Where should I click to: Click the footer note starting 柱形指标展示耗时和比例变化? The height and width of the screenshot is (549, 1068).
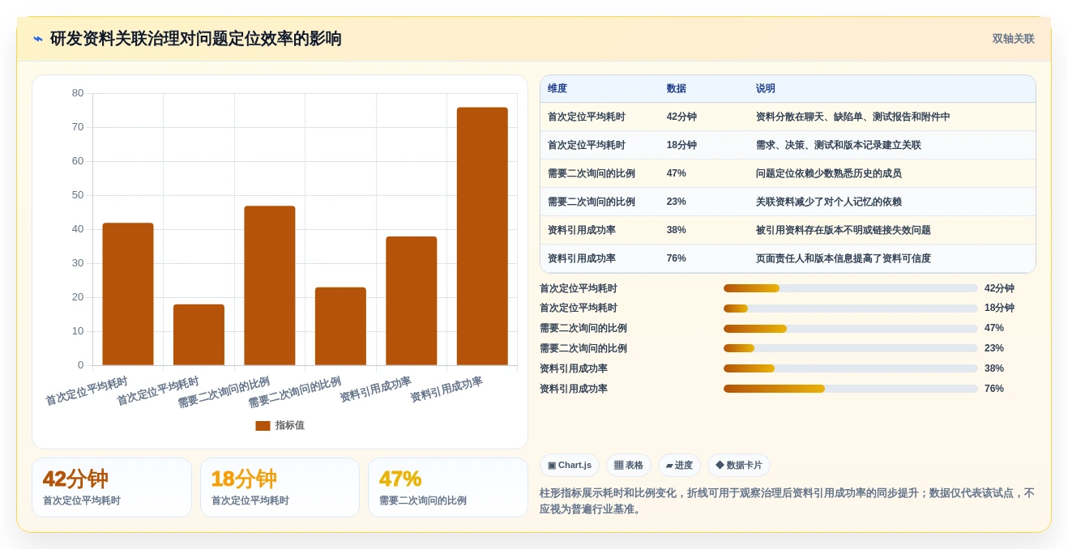(787, 500)
